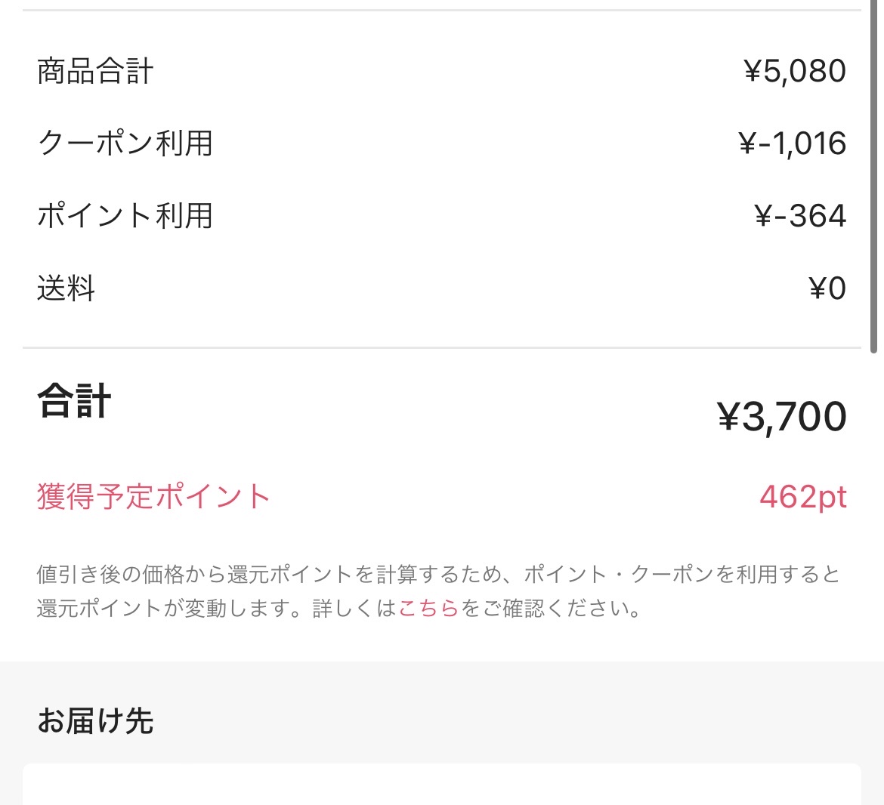
Task: Click the scrollbar on the right edge
Action: 879,174
